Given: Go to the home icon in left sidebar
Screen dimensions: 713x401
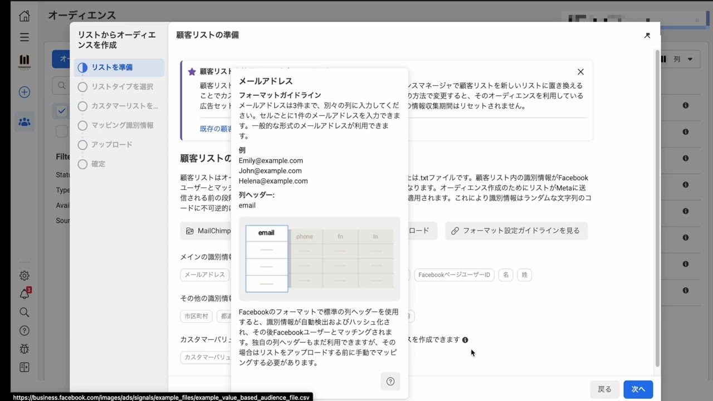Looking at the screenshot, I should pyautogui.click(x=24, y=16).
